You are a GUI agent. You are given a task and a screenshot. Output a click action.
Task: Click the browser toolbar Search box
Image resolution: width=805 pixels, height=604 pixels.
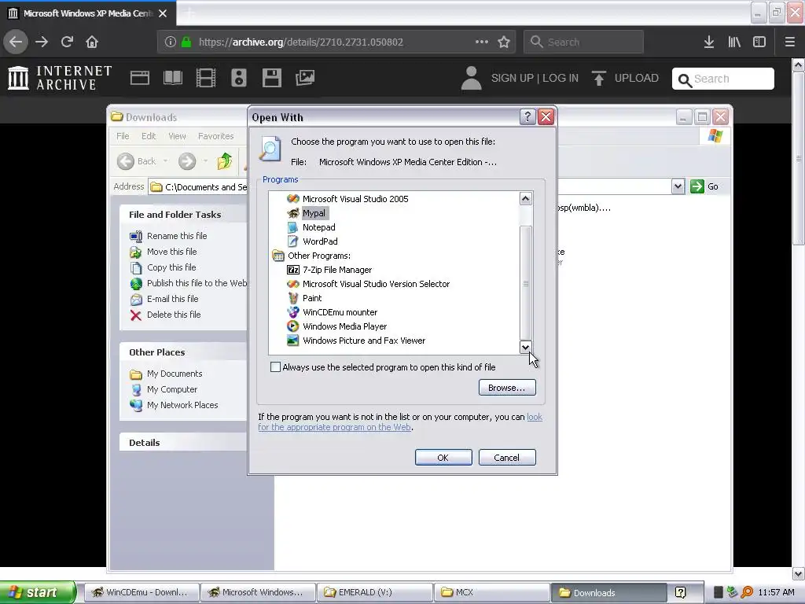point(583,42)
